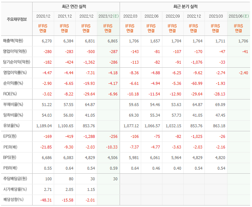
Task: Click the 100 dividend per share value
Action: click(x=48, y=179)
